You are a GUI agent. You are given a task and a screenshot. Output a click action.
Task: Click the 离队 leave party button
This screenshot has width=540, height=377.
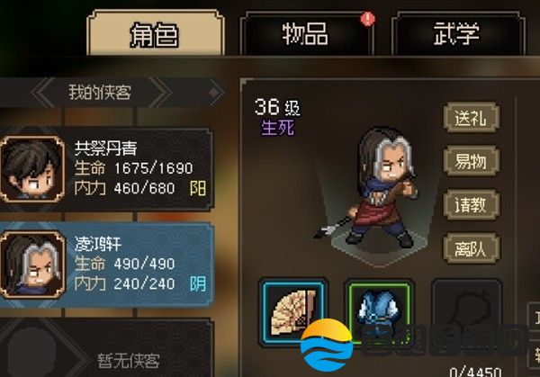[471, 248]
